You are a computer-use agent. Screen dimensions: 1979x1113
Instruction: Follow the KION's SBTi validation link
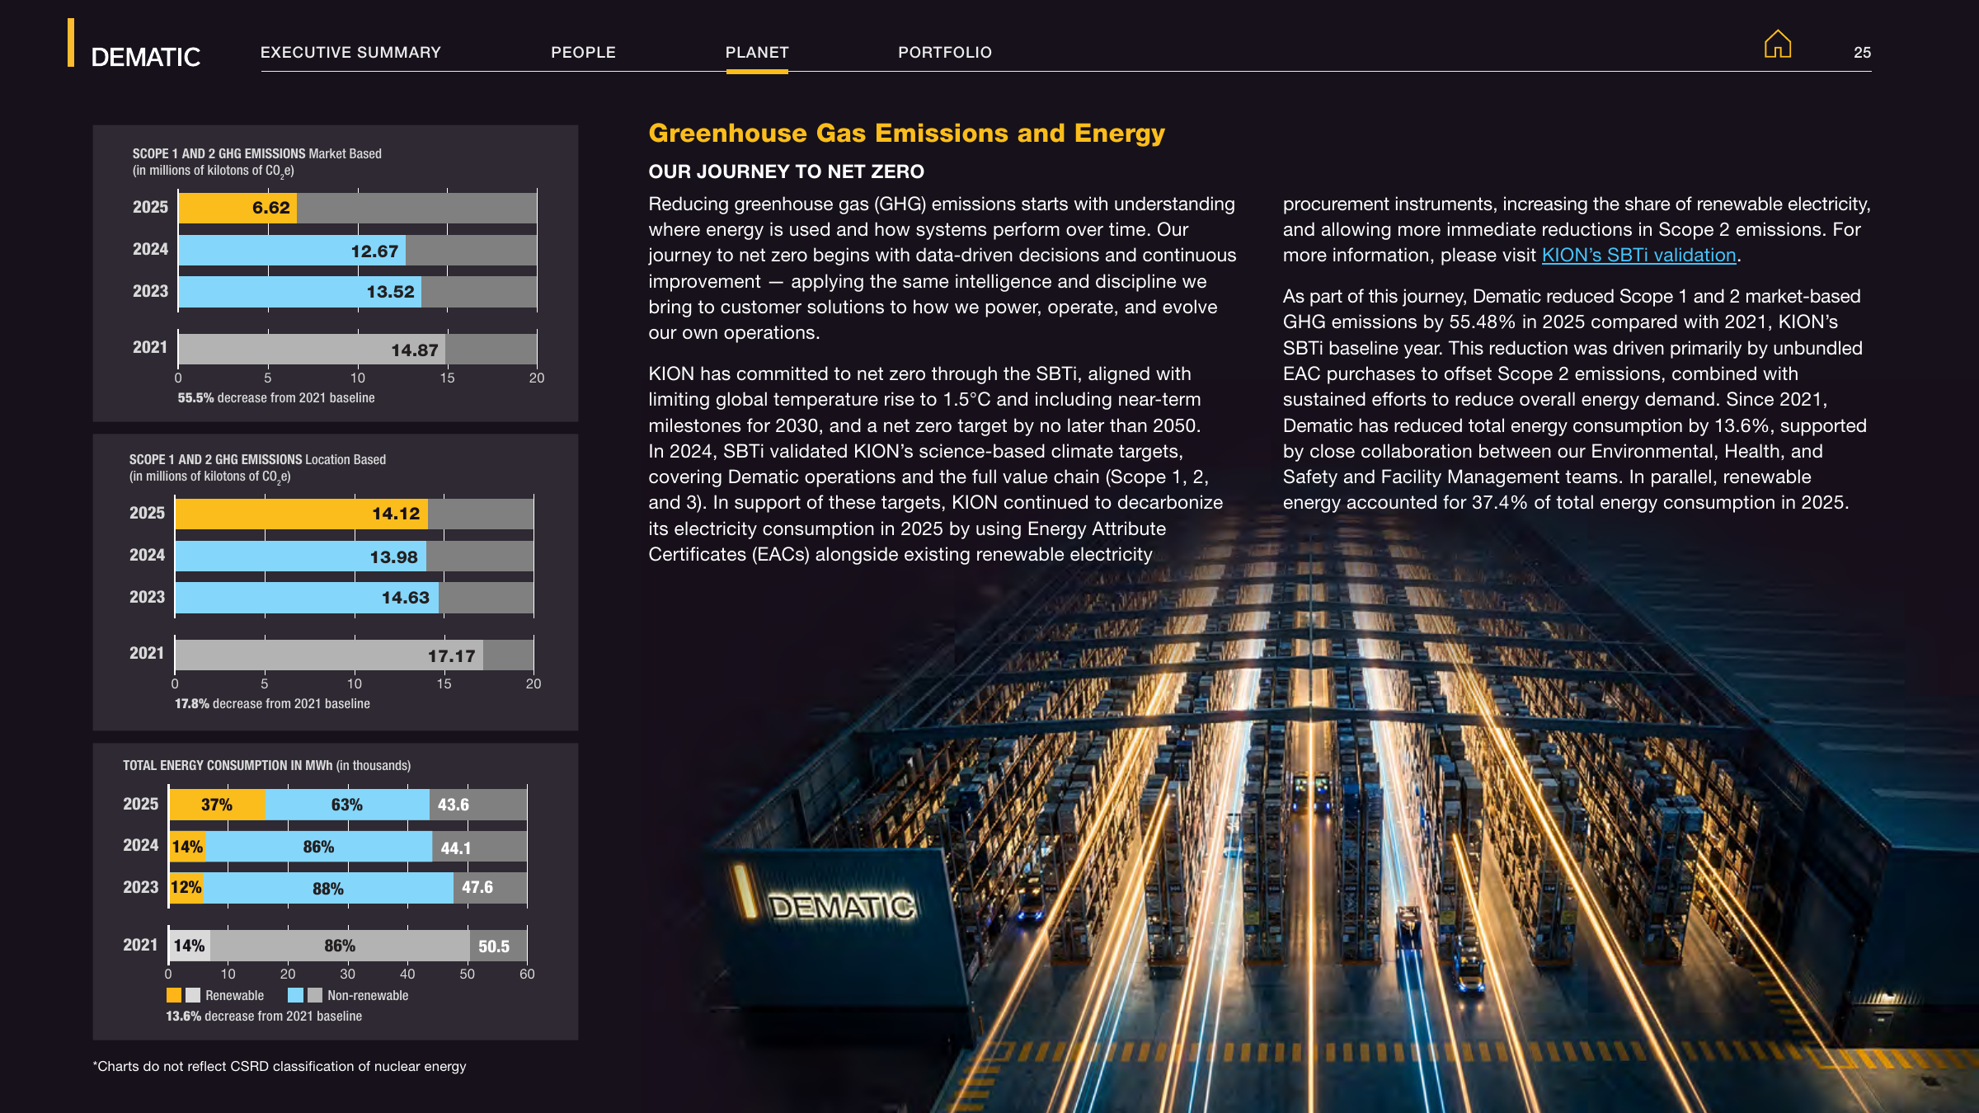point(1638,256)
